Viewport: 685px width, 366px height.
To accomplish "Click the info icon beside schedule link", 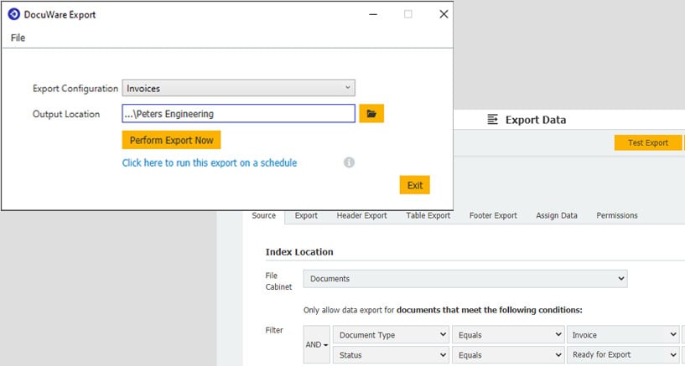I will [350, 162].
